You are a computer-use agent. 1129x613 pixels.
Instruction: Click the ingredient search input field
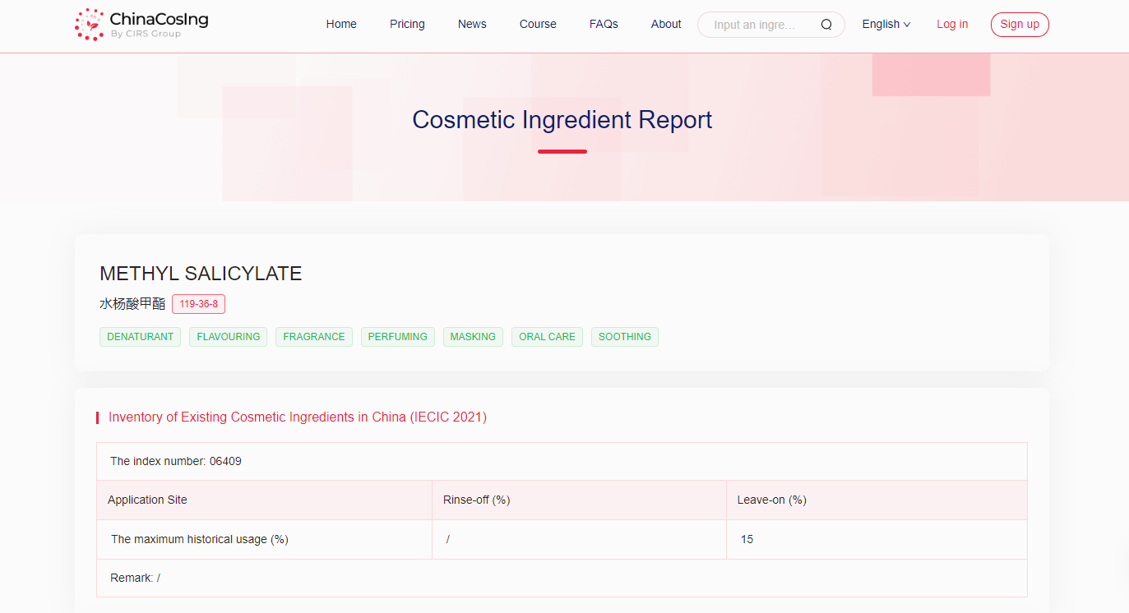click(757, 25)
